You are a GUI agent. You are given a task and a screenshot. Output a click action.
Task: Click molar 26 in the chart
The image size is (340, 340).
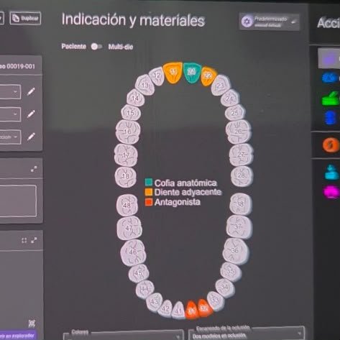pos(239,132)
